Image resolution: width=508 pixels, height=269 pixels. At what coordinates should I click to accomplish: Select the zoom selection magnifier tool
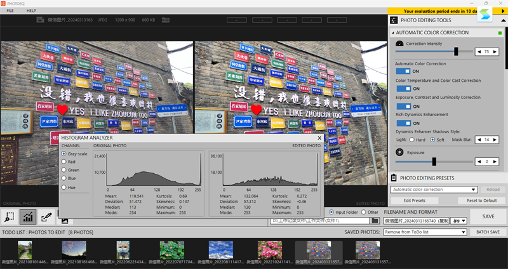pos(9,217)
